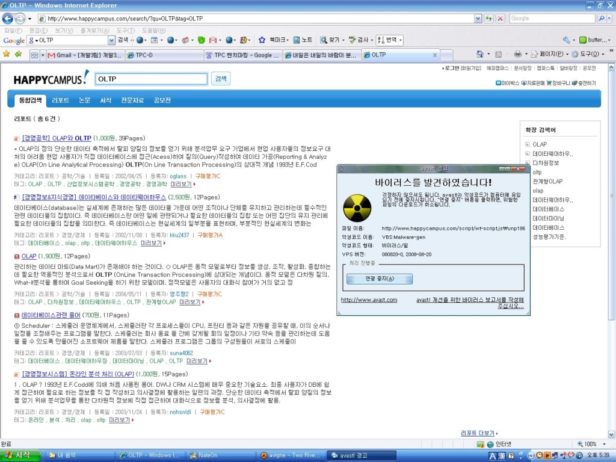This screenshot has width=616, height=462.
Task: Open the 데이터베이스관련 용어 report link
Action: [x=51, y=315]
